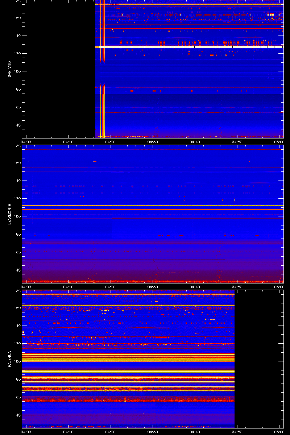The height and width of the screenshot is (435, 290).
Task: Click the 100 frequency tick of San Vito
Action: pyautogui.click(x=17, y=71)
